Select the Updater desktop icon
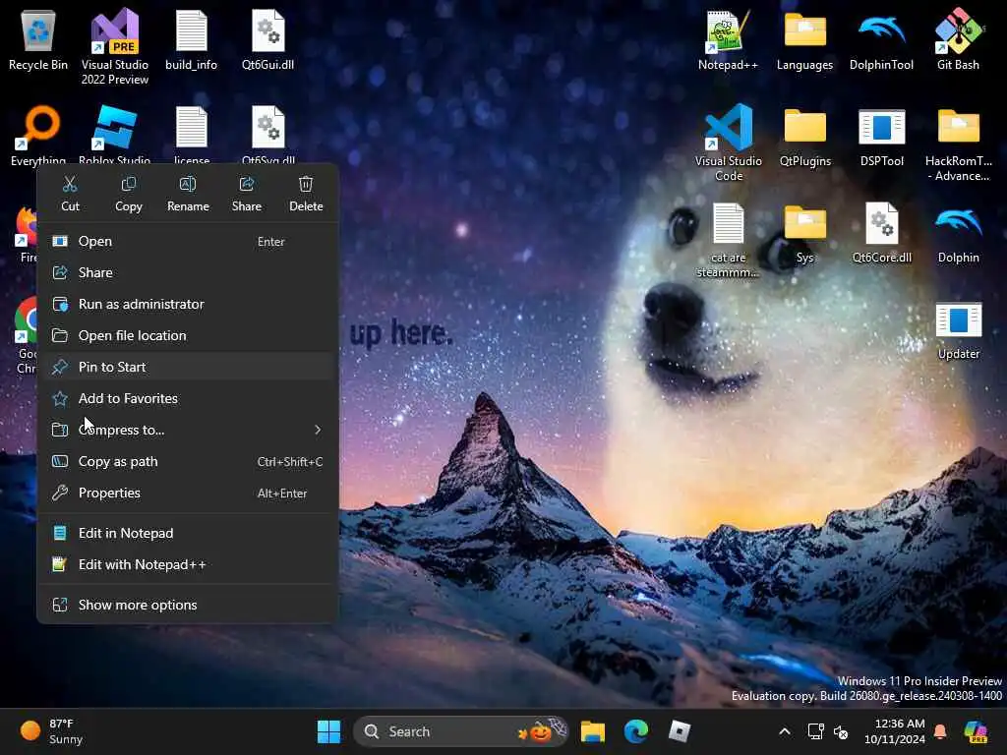 pyautogui.click(x=958, y=328)
